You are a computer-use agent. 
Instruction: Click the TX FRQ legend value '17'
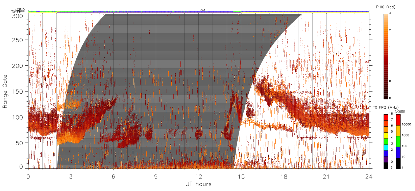click(391, 120)
